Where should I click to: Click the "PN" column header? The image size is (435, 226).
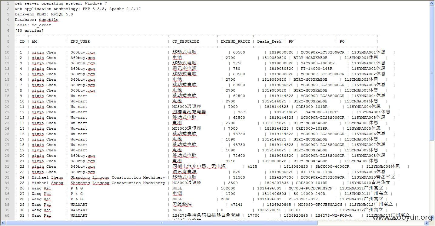pos(291,42)
